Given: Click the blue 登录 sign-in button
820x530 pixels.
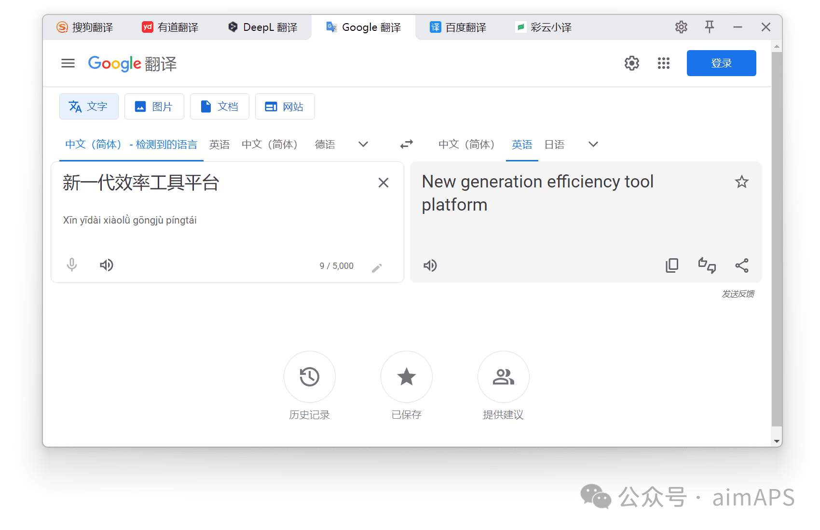Looking at the screenshot, I should coord(721,63).
